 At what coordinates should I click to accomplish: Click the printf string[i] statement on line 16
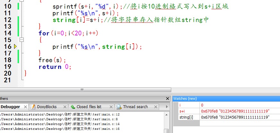[97, 47]
